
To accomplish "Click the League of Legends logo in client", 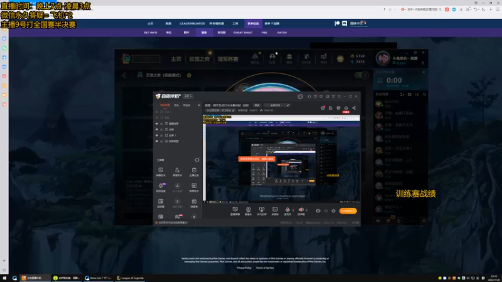I will [x=127, y=58].
